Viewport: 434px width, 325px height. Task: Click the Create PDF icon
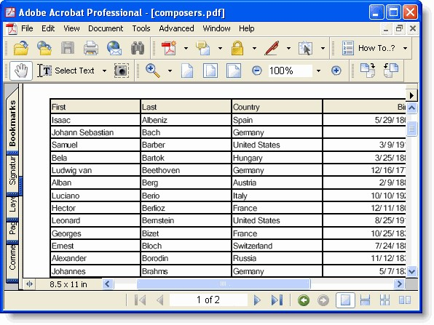coord(169,48)
